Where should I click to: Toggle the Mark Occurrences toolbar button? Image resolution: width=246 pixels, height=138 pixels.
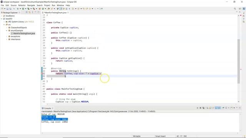click(61, 9)
